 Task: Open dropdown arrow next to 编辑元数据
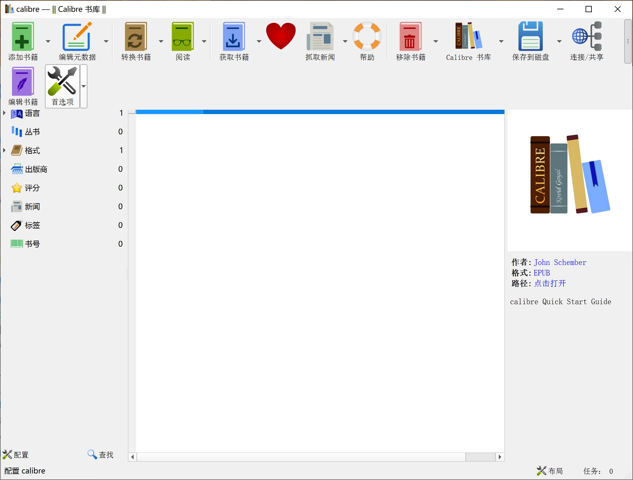(106, 41)
